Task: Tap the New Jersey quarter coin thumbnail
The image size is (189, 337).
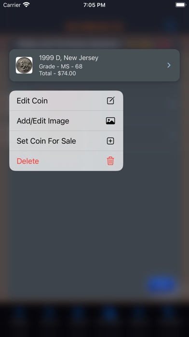Action: [24, 65]
